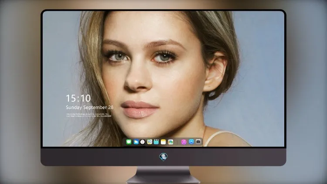Open the green Messages app in dock

point(129,142)
